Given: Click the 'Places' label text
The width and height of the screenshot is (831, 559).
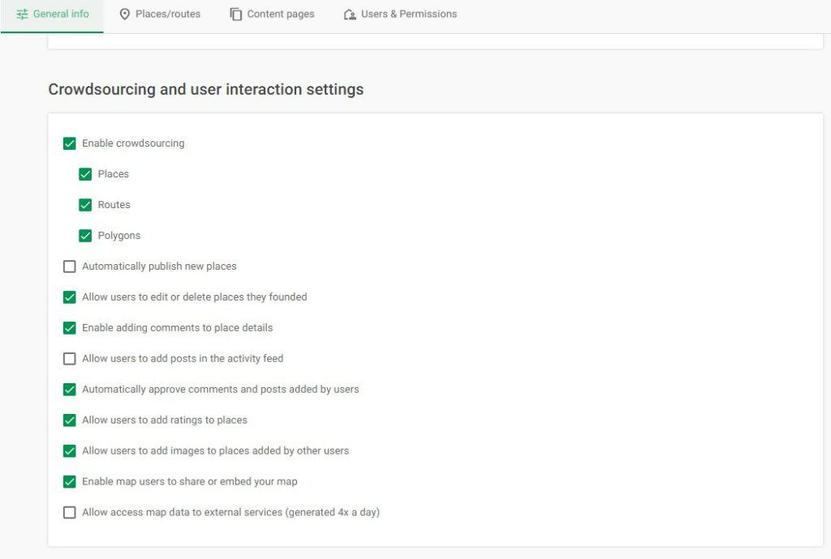Looking at the screenshot, I should tap(114, 174).
